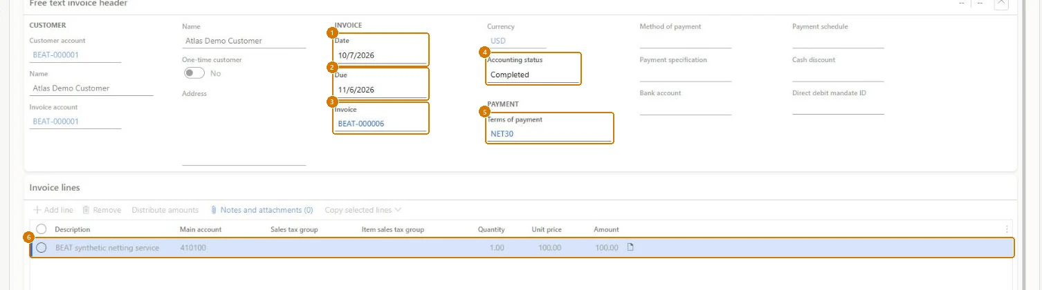Viewport: 1042px width, 290px height.
Task: Click Add line in Invoice lines toolbar
Action: pyautogui.click(x=53, y=210)
